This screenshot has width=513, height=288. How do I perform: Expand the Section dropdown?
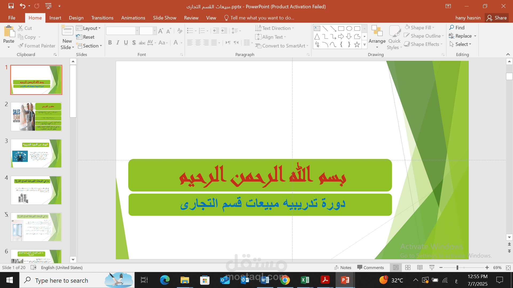(x=89, y=46)
